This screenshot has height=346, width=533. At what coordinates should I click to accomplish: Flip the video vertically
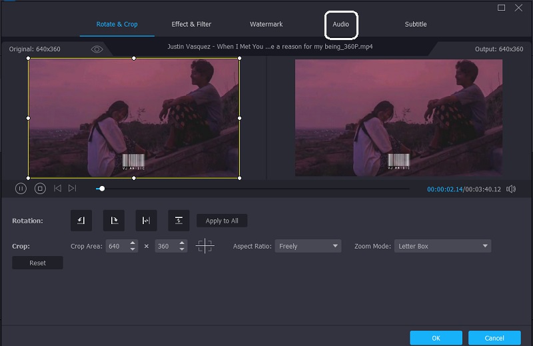[179, 221]
